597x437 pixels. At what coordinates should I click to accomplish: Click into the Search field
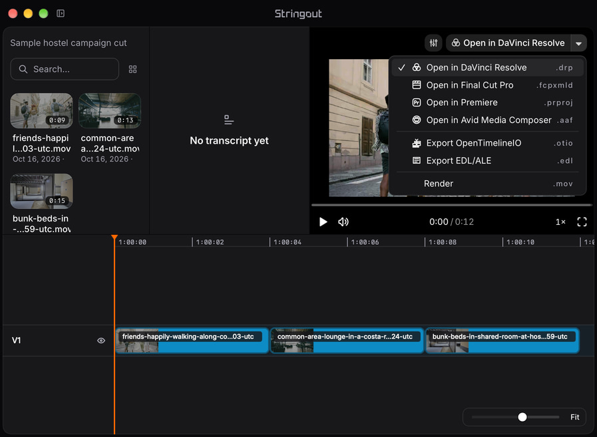65,69
